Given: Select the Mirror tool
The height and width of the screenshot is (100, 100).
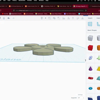Looking at the screenshot, I should 68,18.
